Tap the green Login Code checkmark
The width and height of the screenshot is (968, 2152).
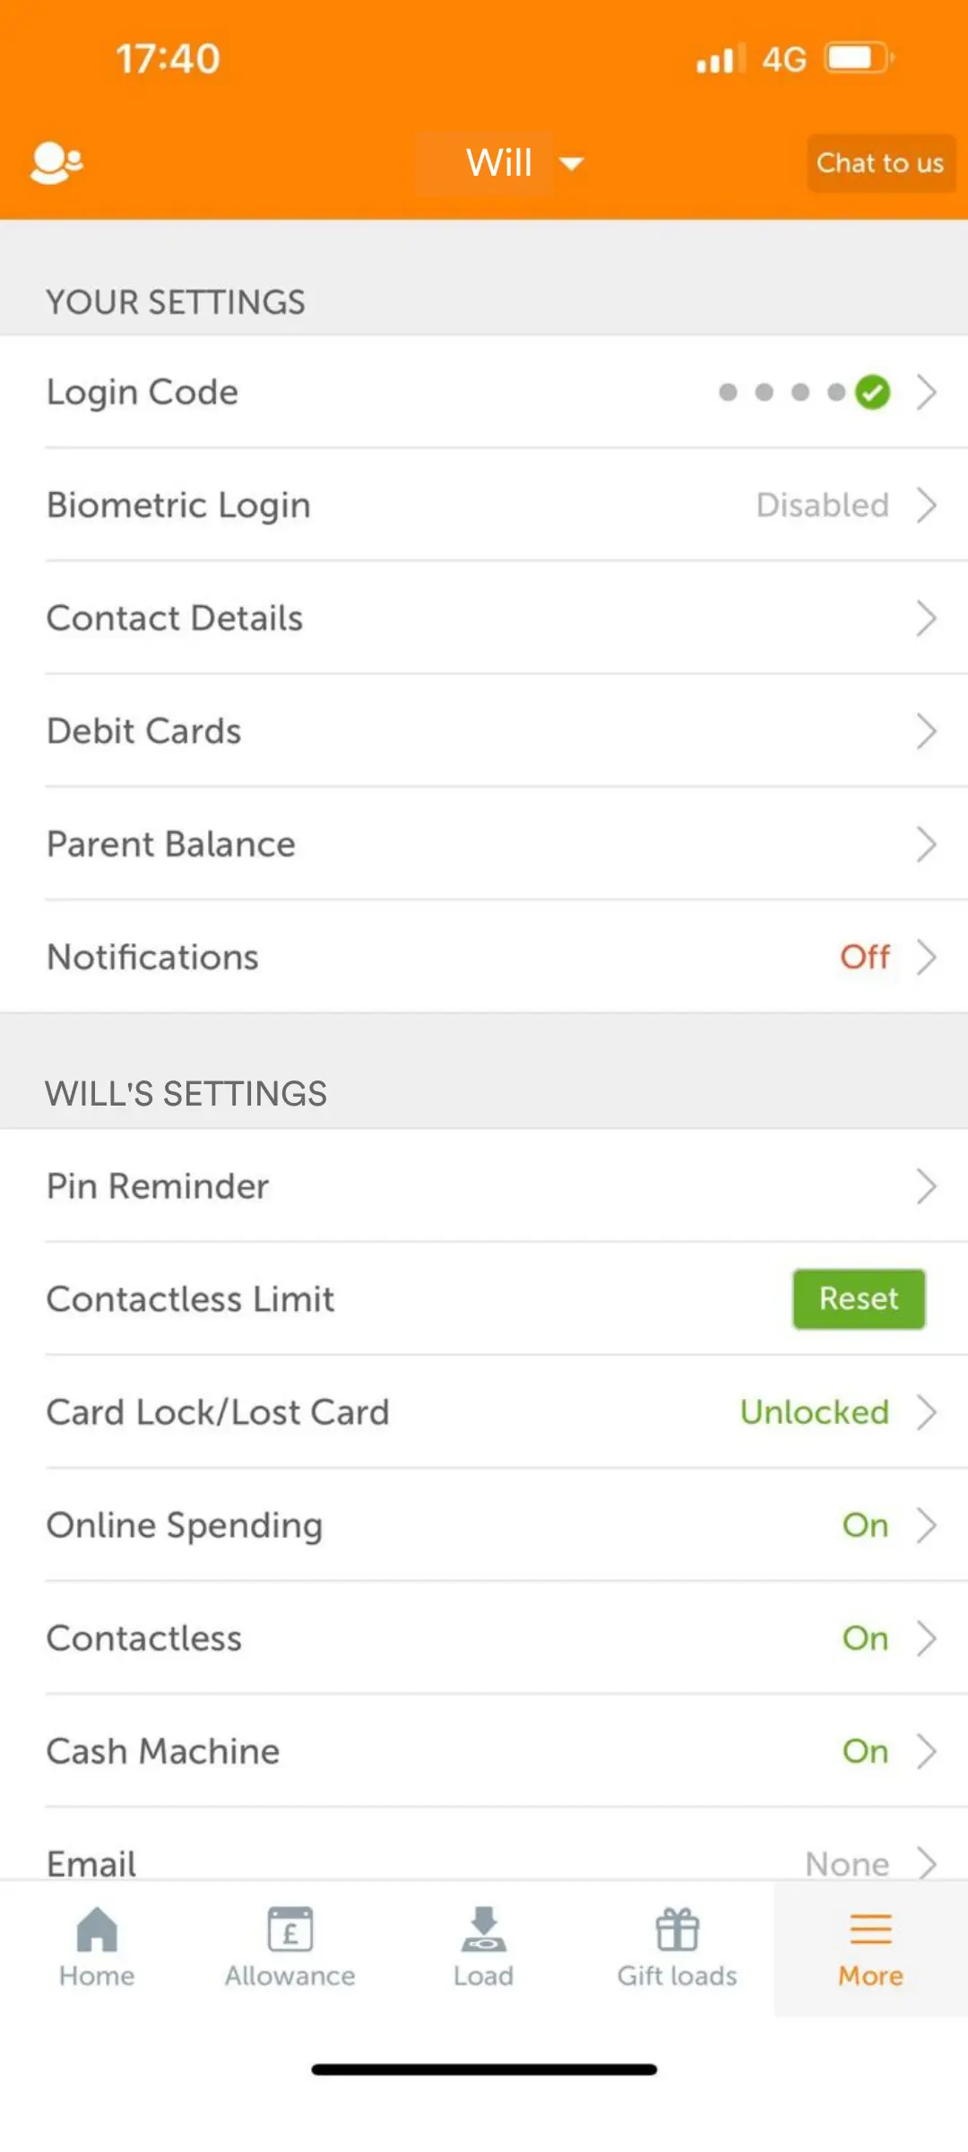[872, 392]
